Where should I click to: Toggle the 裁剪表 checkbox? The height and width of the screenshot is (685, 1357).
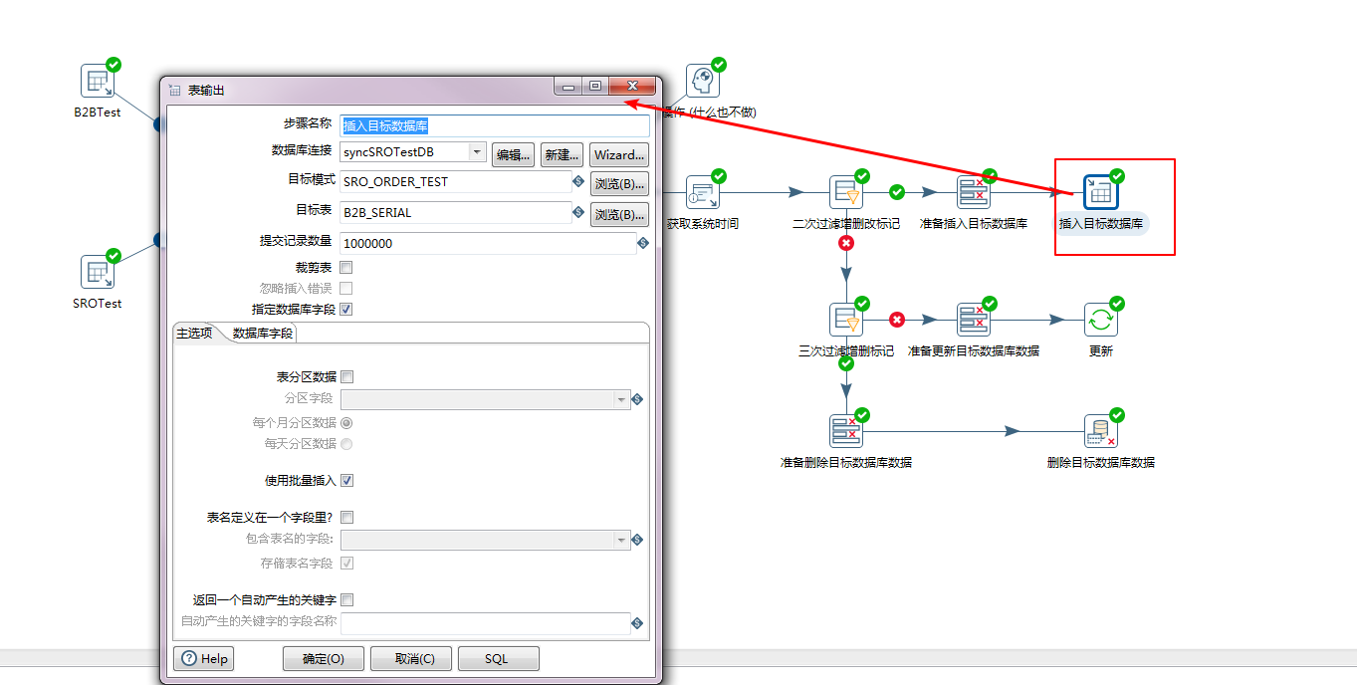(346, 267)
